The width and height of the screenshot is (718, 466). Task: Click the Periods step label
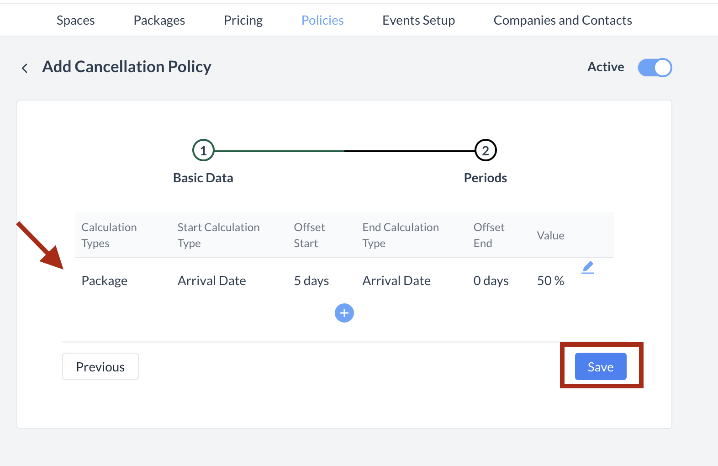click(485, 178)
